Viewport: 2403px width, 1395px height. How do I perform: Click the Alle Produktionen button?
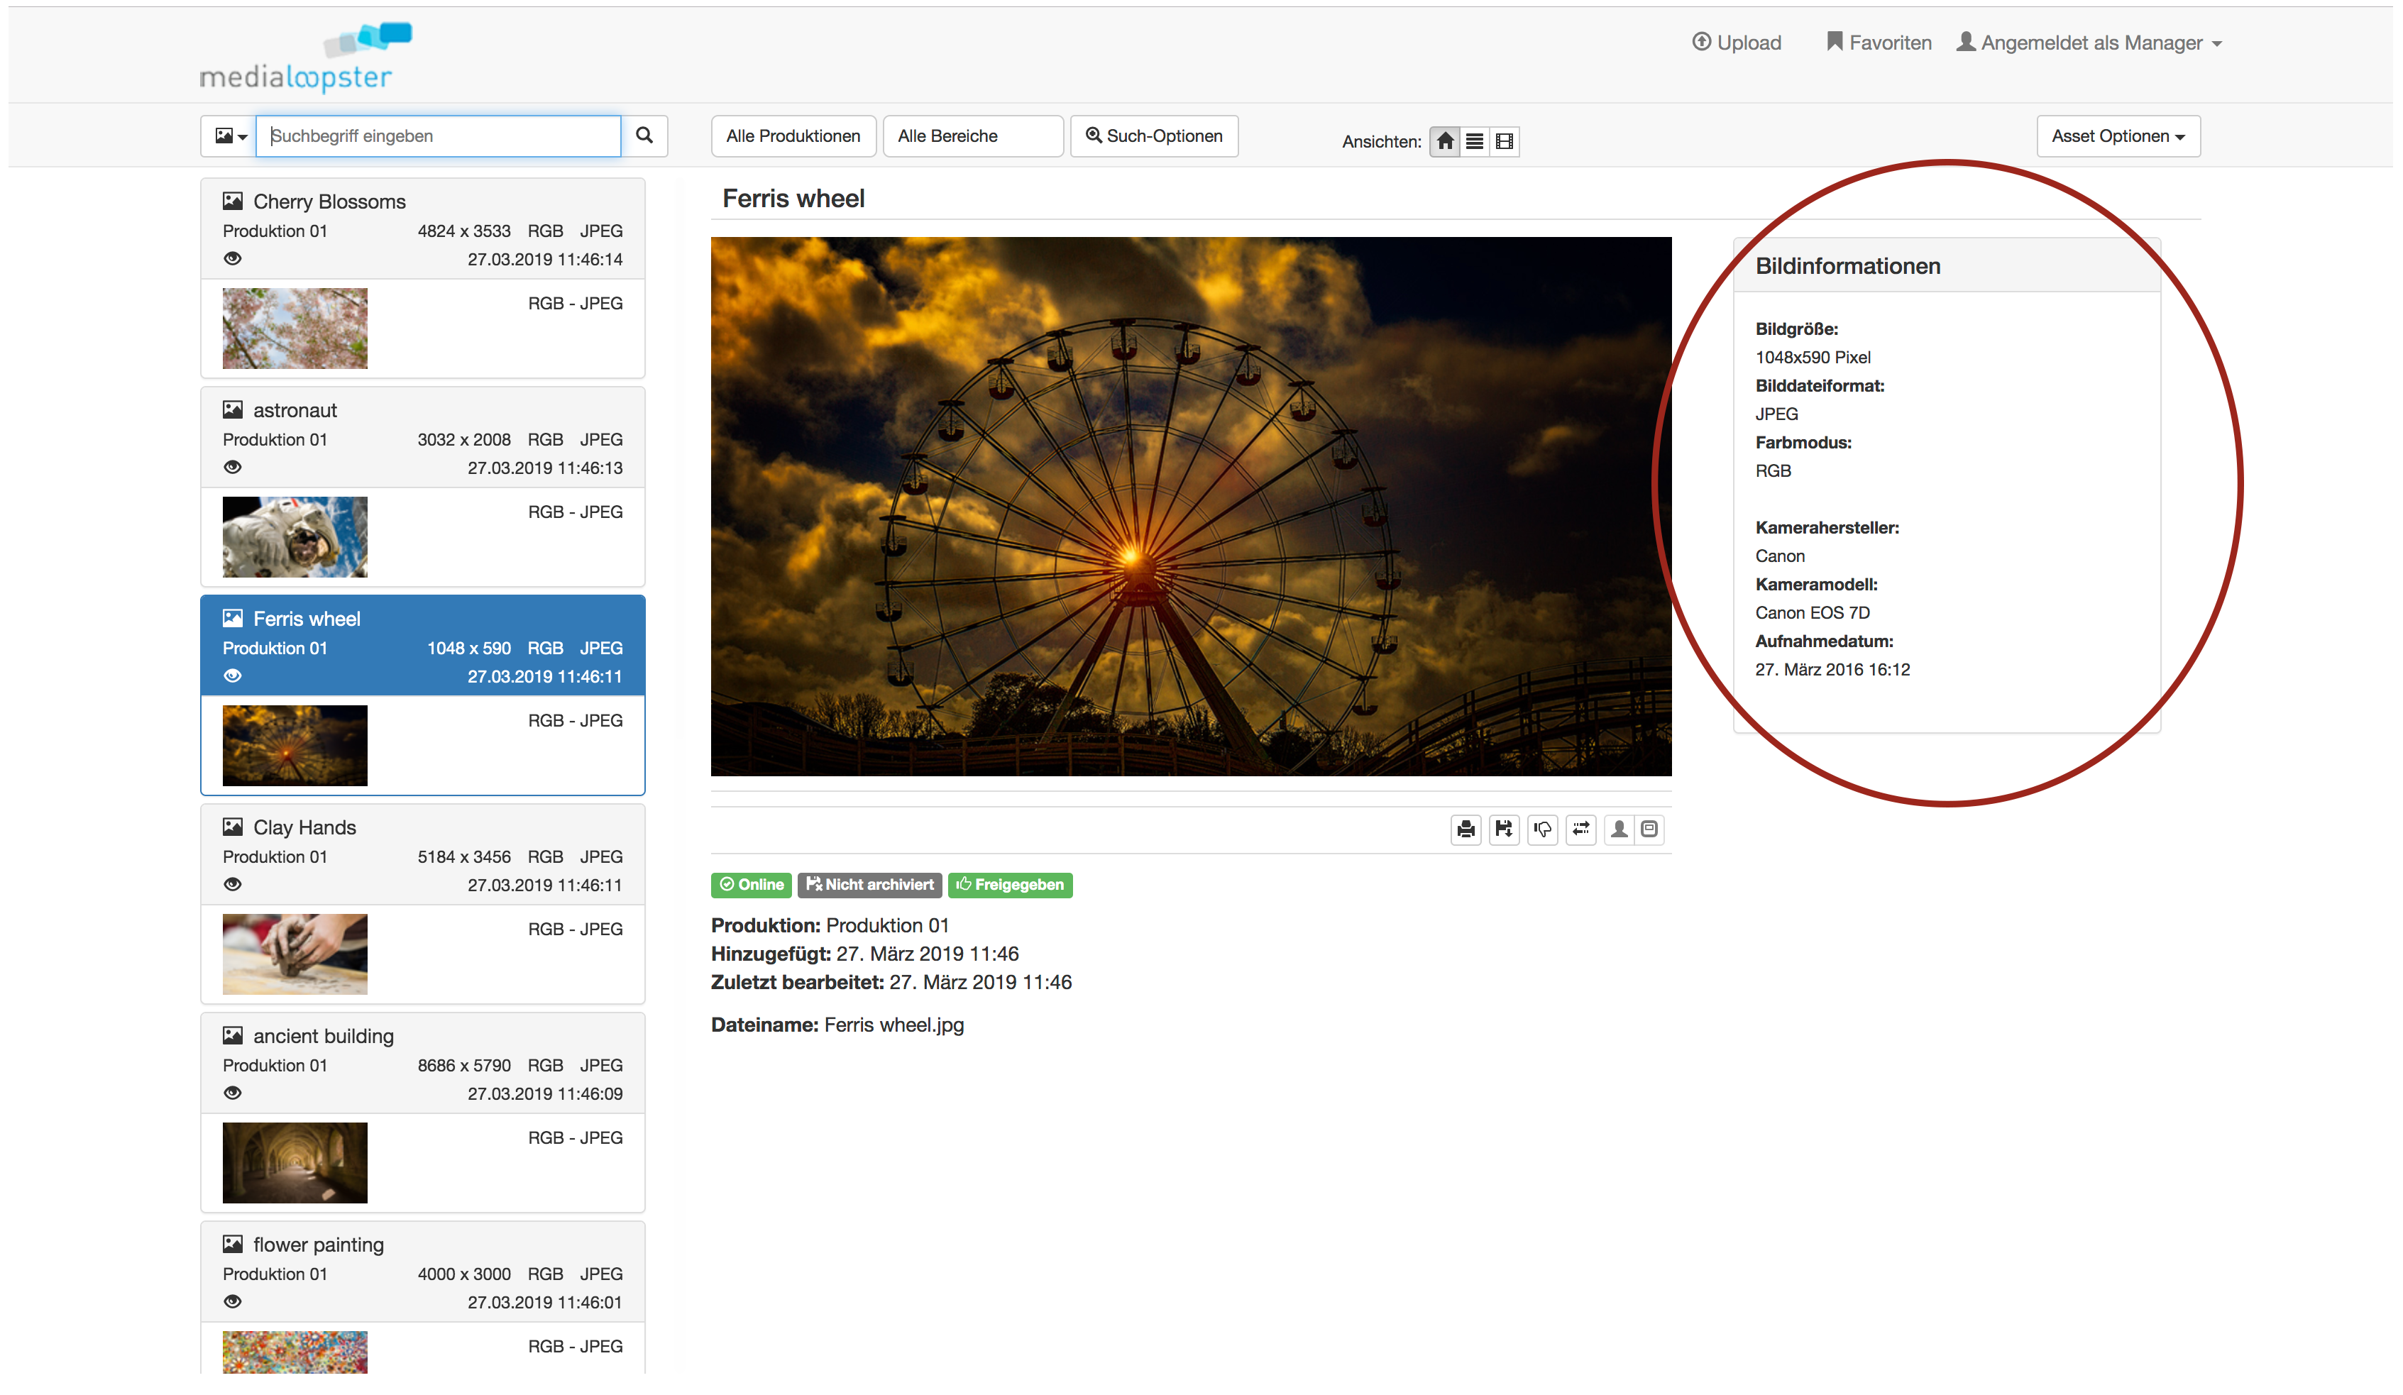click(x=793, y=136)
